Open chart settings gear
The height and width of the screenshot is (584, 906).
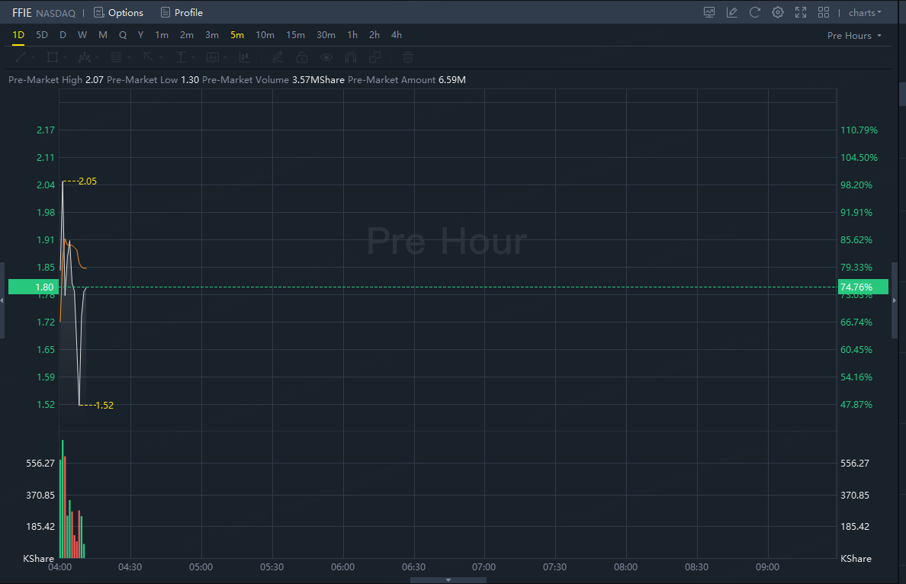pyautogui.click(x=778, y=12)
